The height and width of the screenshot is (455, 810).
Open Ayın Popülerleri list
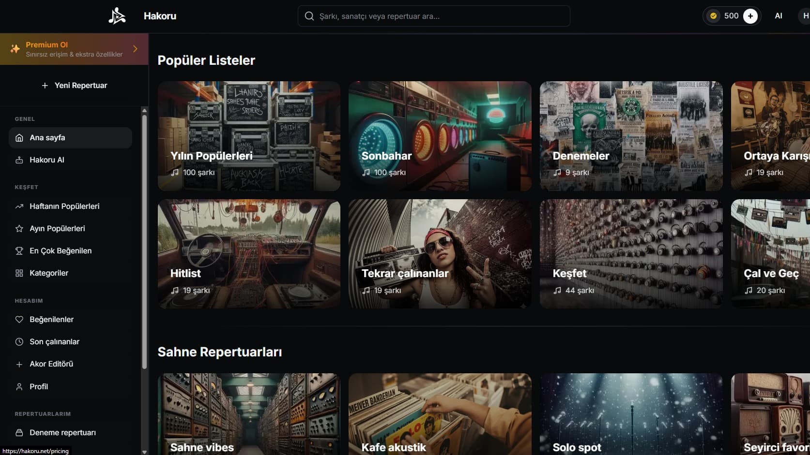[x=70, y=229]
